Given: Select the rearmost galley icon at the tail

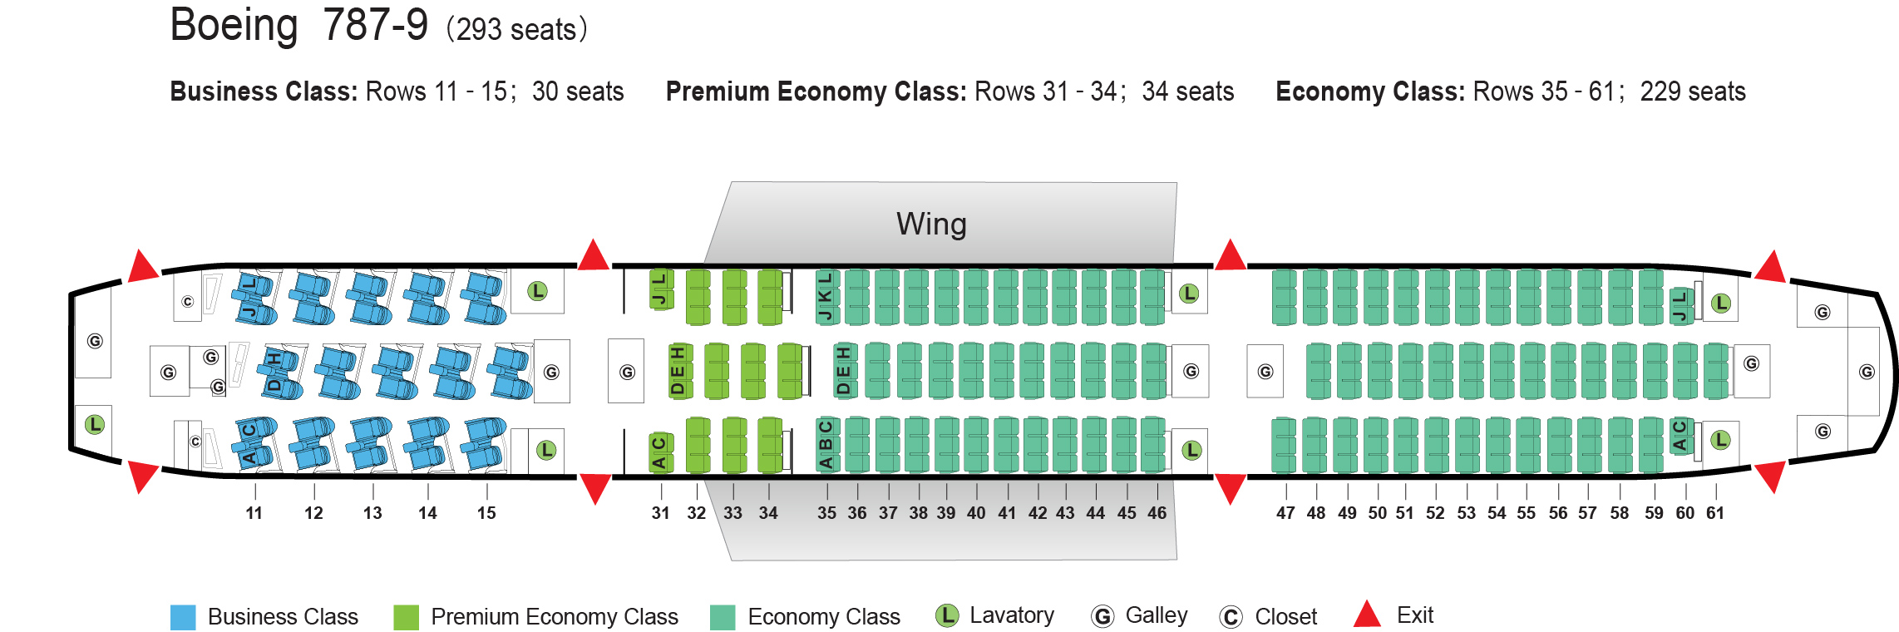Looking at the screenshot, I should click(x=1867, y=372).
